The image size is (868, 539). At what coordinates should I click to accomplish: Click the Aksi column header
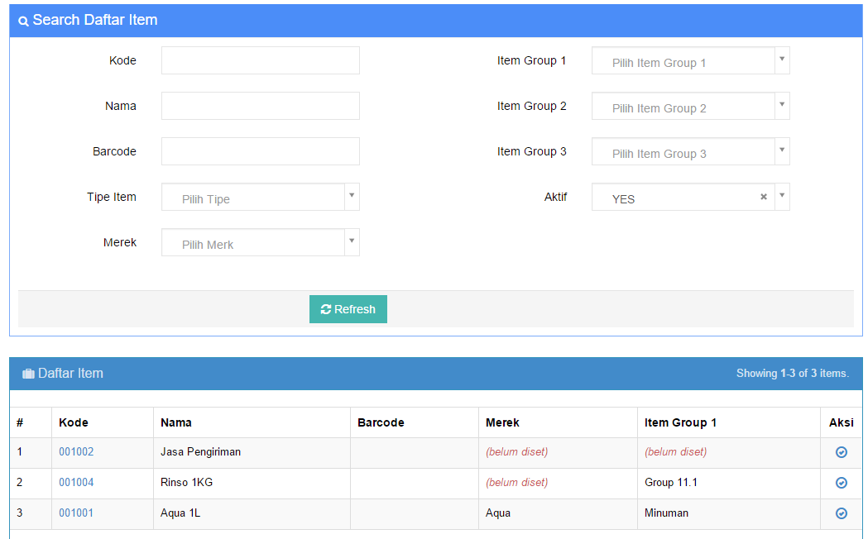pyautogui.click(x=842, y=422)
